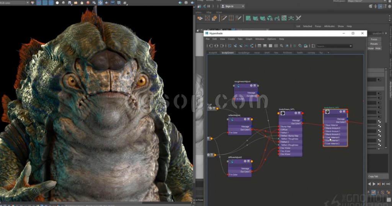Viewport: 392px width, 206px height.
Task: Click the bodyBlend_MTL node swatch icon
Action: pos(327,112)
